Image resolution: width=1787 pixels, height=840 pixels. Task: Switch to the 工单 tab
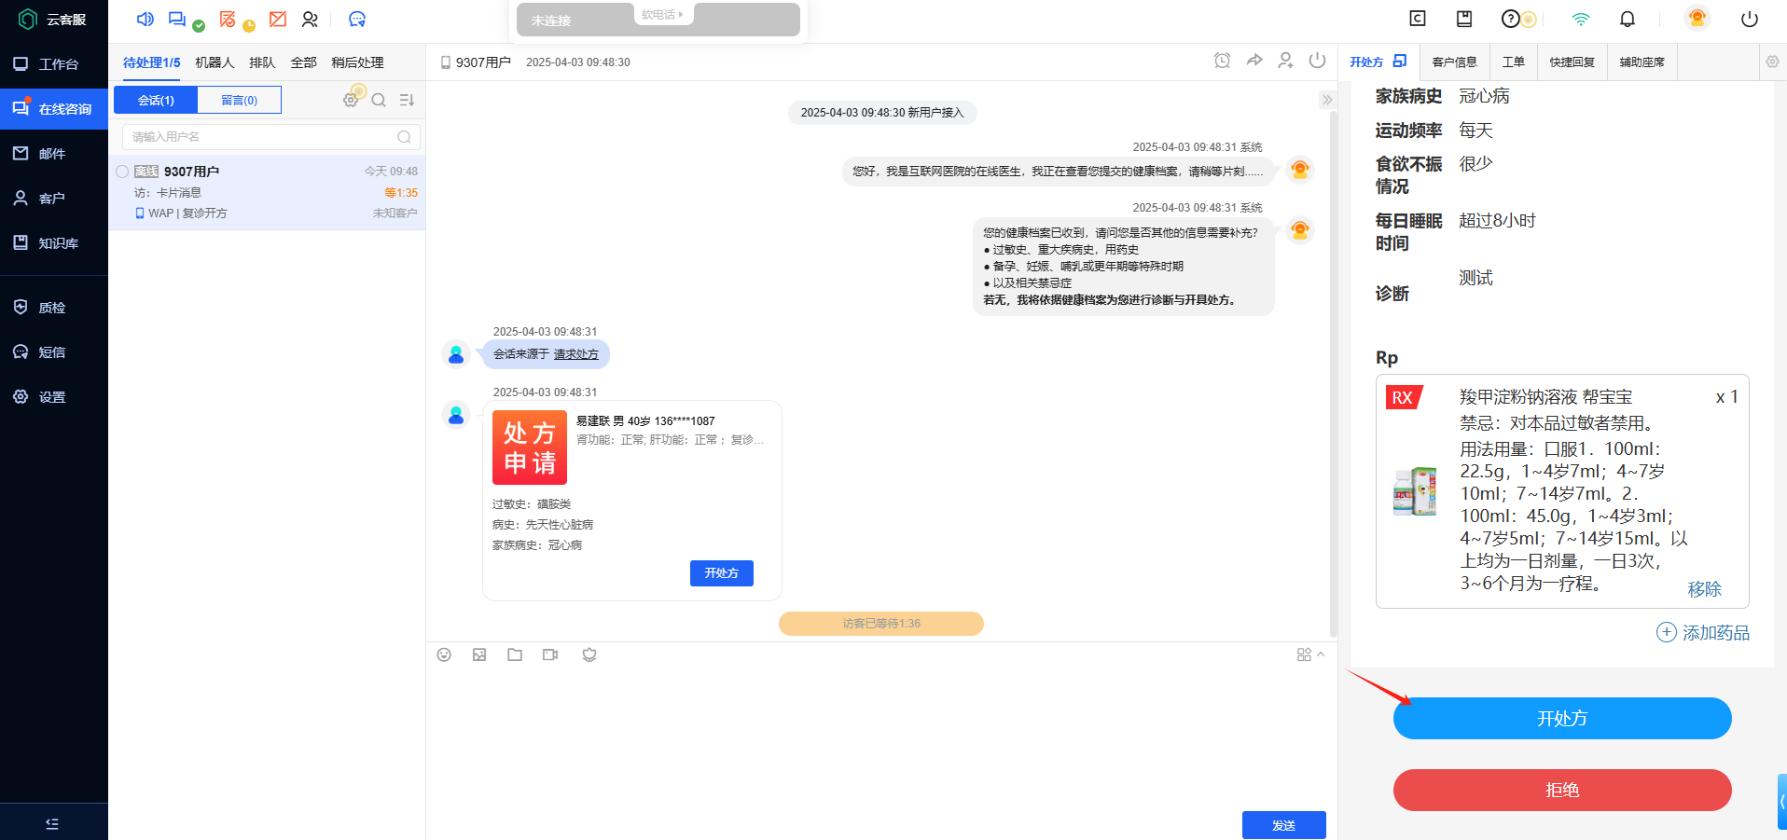coord(1514,62)
